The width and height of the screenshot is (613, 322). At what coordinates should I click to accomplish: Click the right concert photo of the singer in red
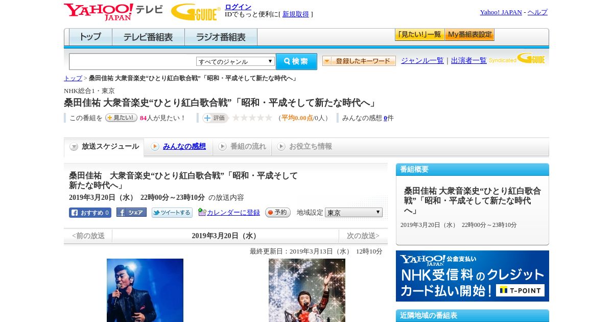(307, 290)
